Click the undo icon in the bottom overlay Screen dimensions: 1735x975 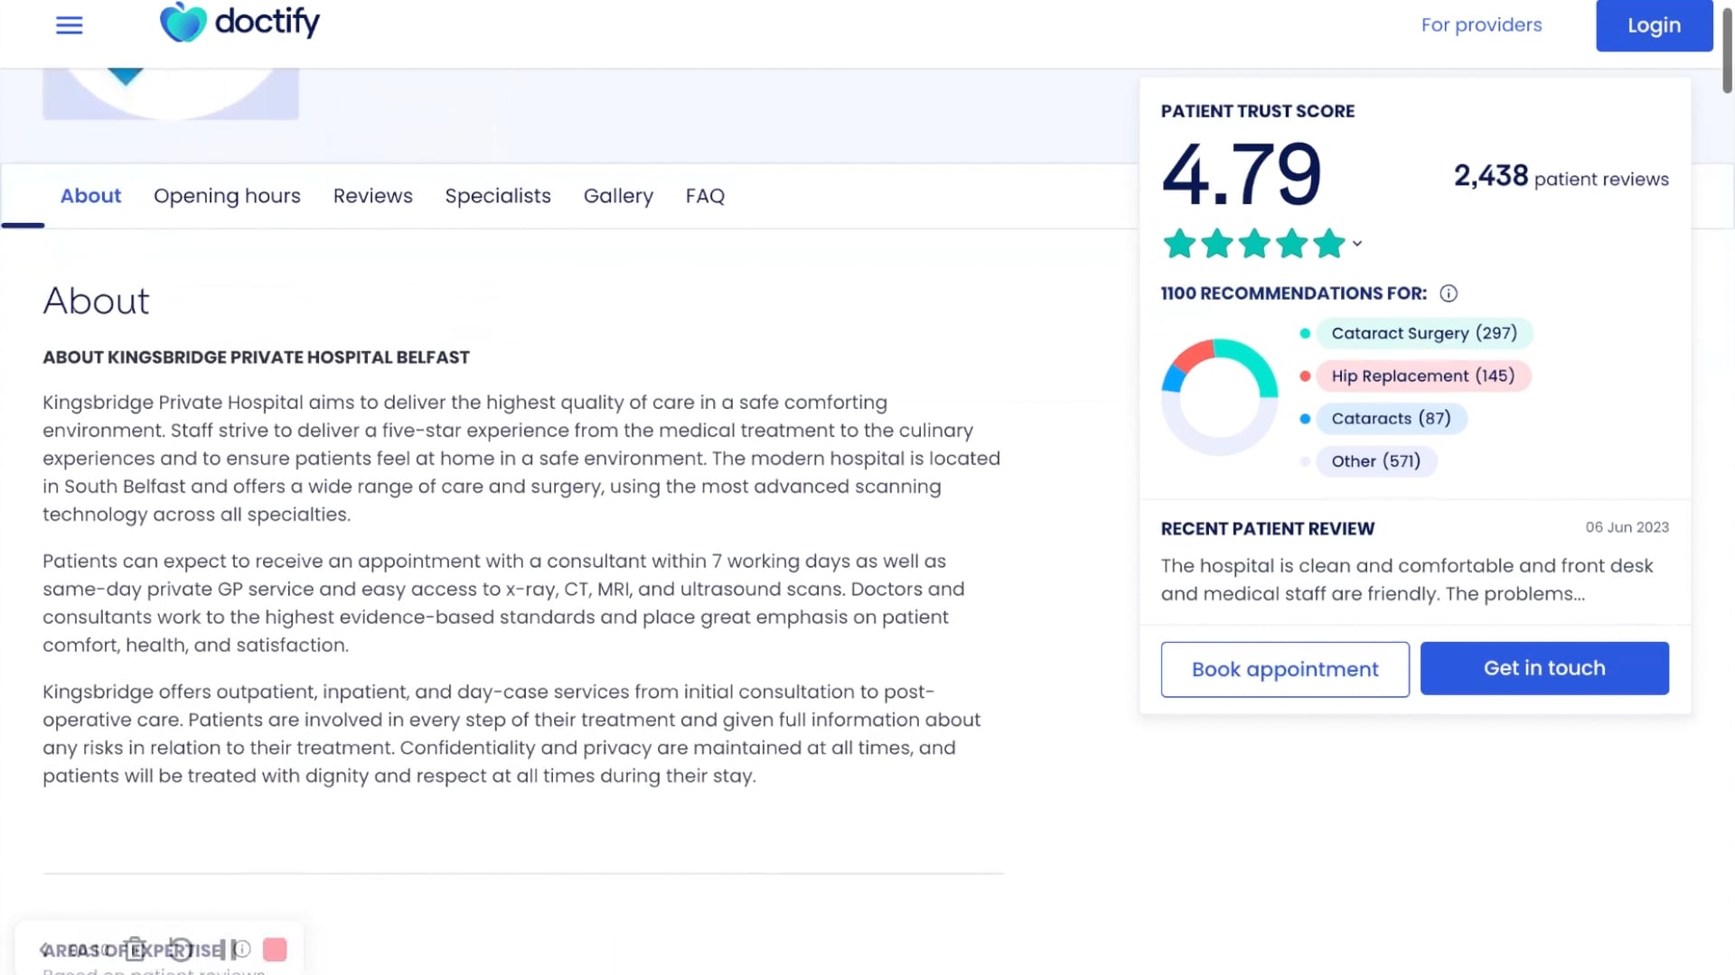tap(181, 949)
